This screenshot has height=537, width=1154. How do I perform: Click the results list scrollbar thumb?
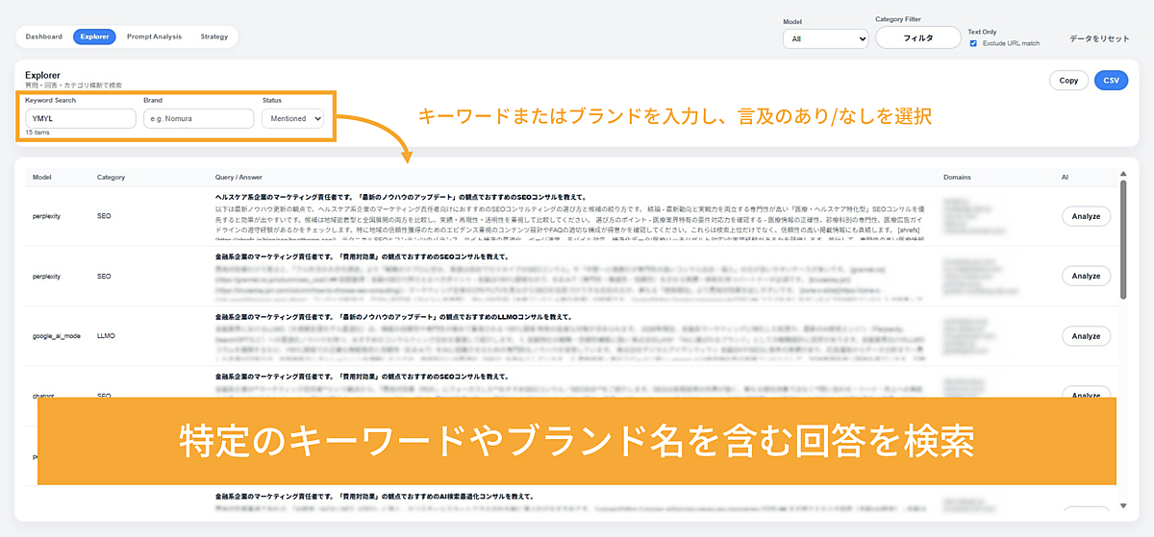pos(1122,240)
